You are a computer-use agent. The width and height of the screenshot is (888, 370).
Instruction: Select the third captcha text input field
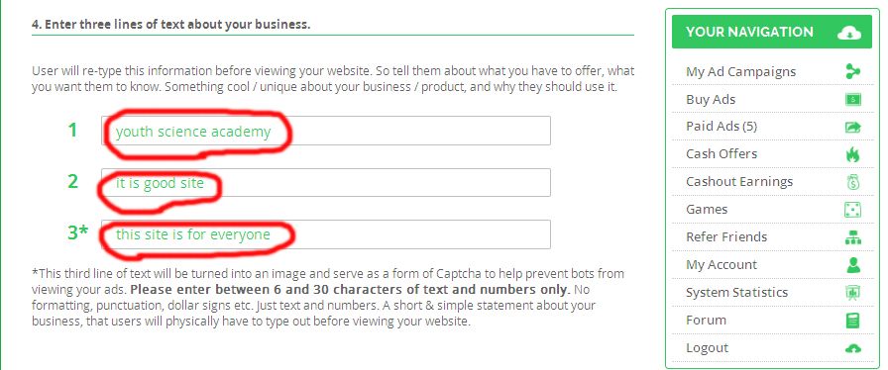pyautogui.click(x=326, y=234)
